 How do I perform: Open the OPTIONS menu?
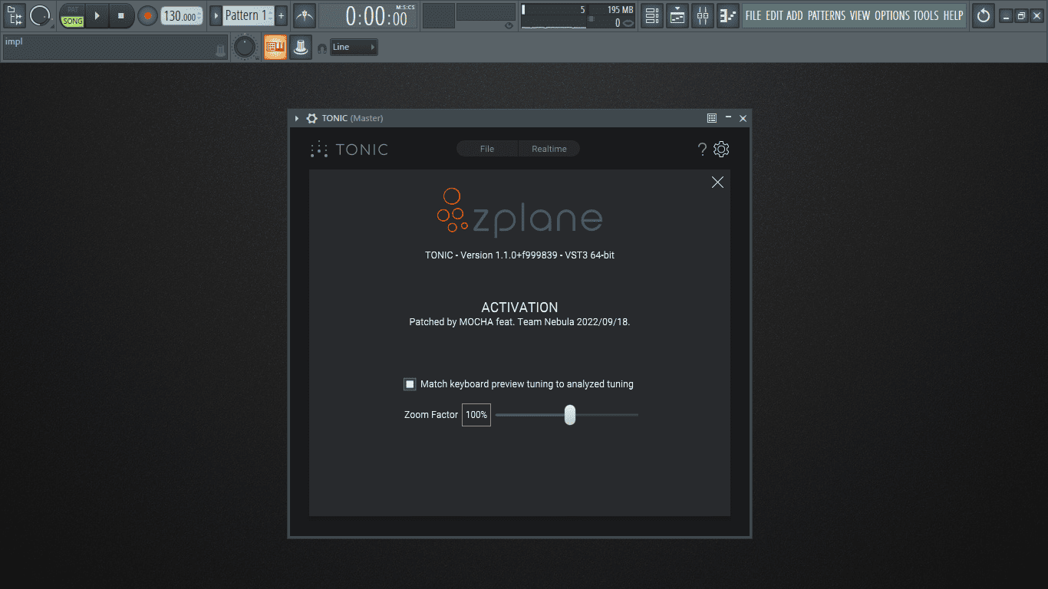tap(892, 15)
